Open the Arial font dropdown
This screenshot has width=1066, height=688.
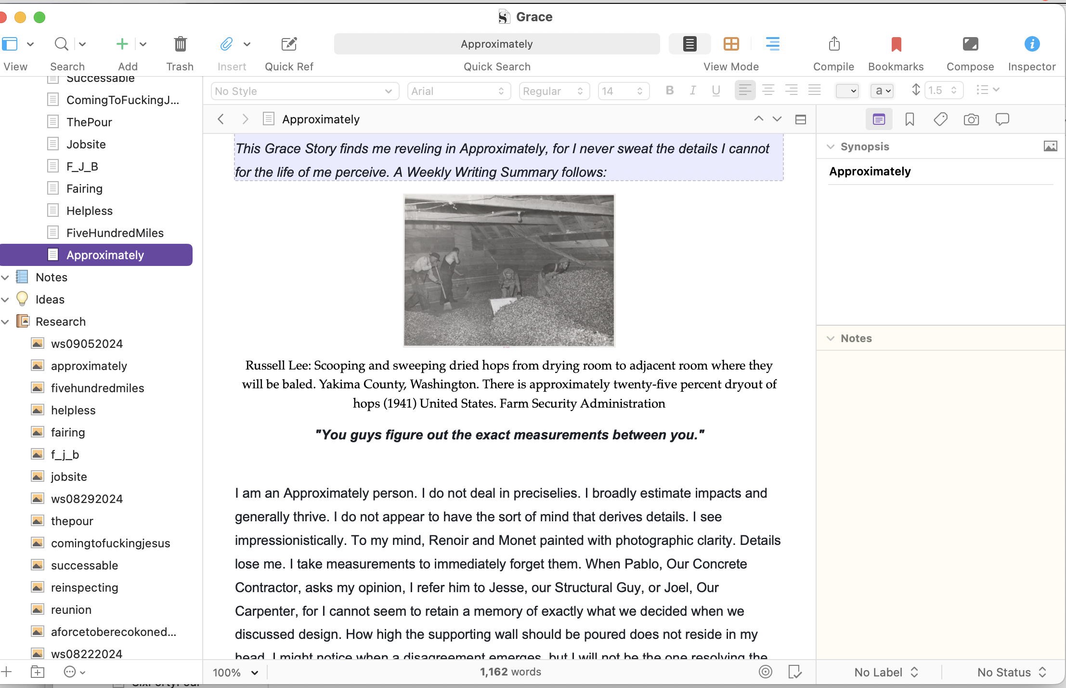tap(459, 91)
